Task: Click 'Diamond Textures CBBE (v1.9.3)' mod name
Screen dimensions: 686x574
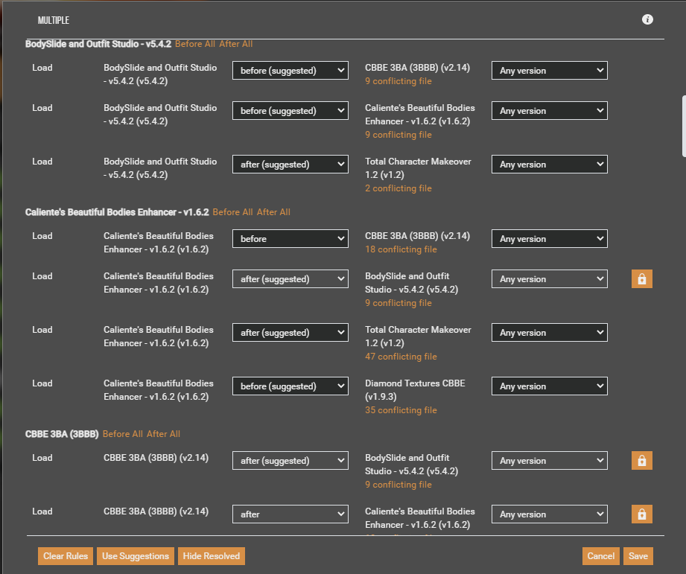Action: pyautogui.click(x=415, y=390)
